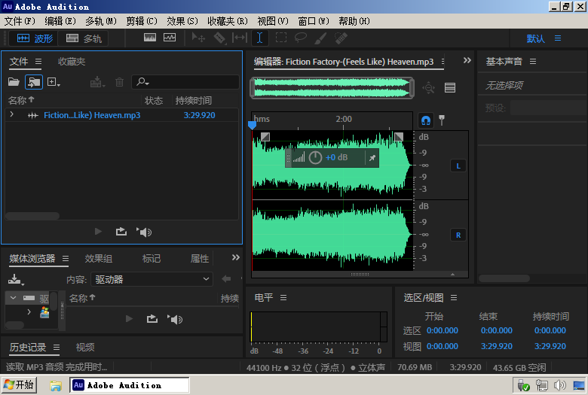This screenshot has width=588, height=395.
Task: Open the 基本声音 panel menu icon
Action: click(x=533, y=62)
